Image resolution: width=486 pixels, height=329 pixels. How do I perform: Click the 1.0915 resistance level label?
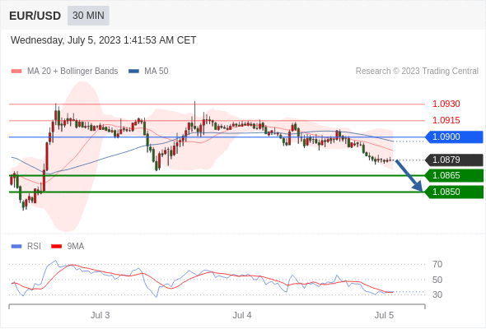click(x=446, y=120)
